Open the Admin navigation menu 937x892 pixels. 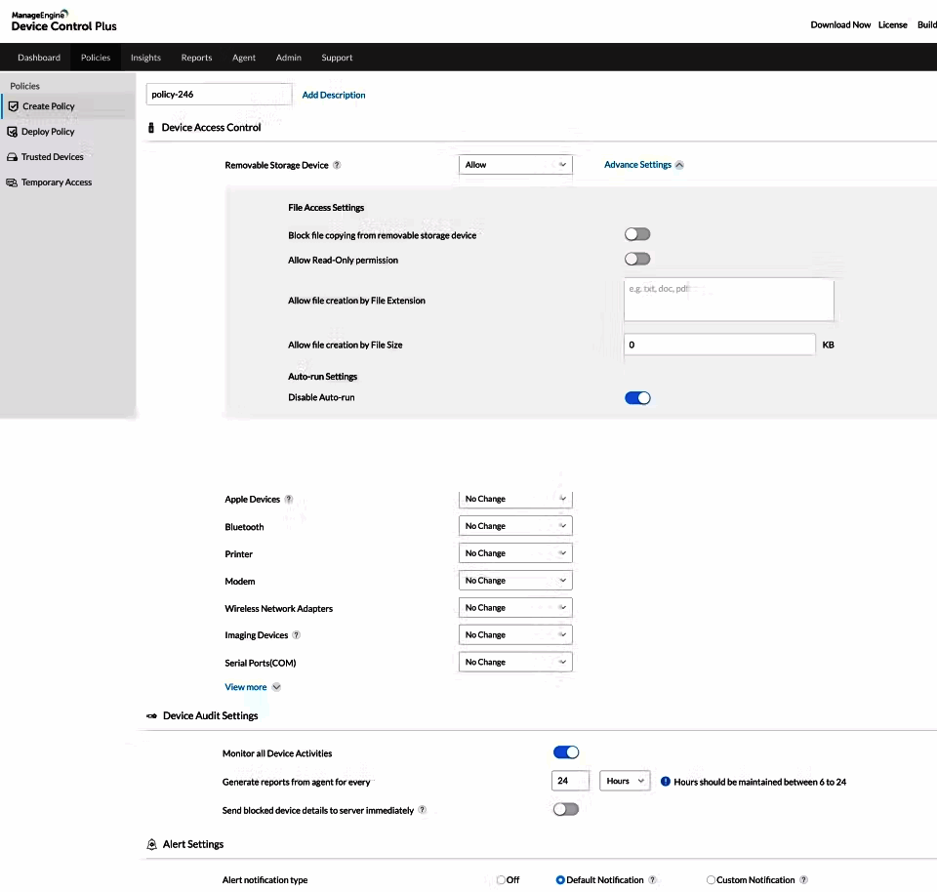(x=288, y=58)
